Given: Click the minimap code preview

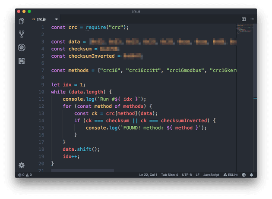Looking at the screenshot, I should tap(244, 30).
